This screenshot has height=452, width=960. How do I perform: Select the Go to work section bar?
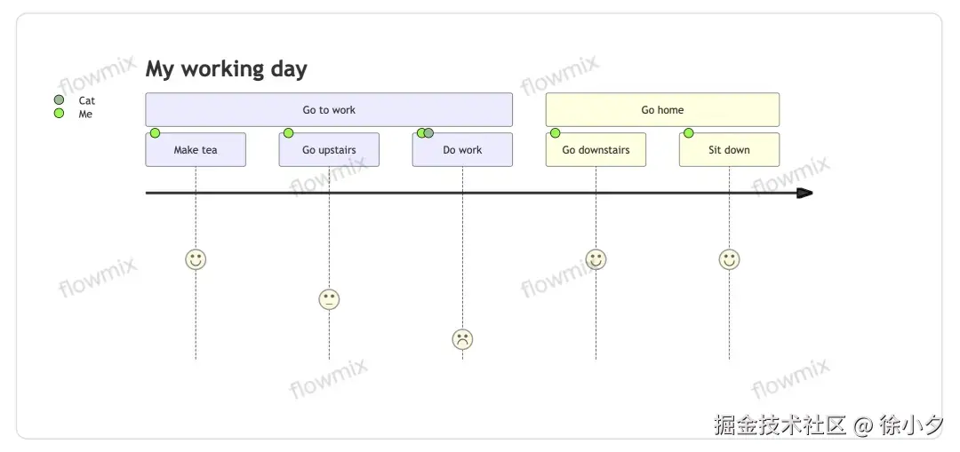point(329,110)
